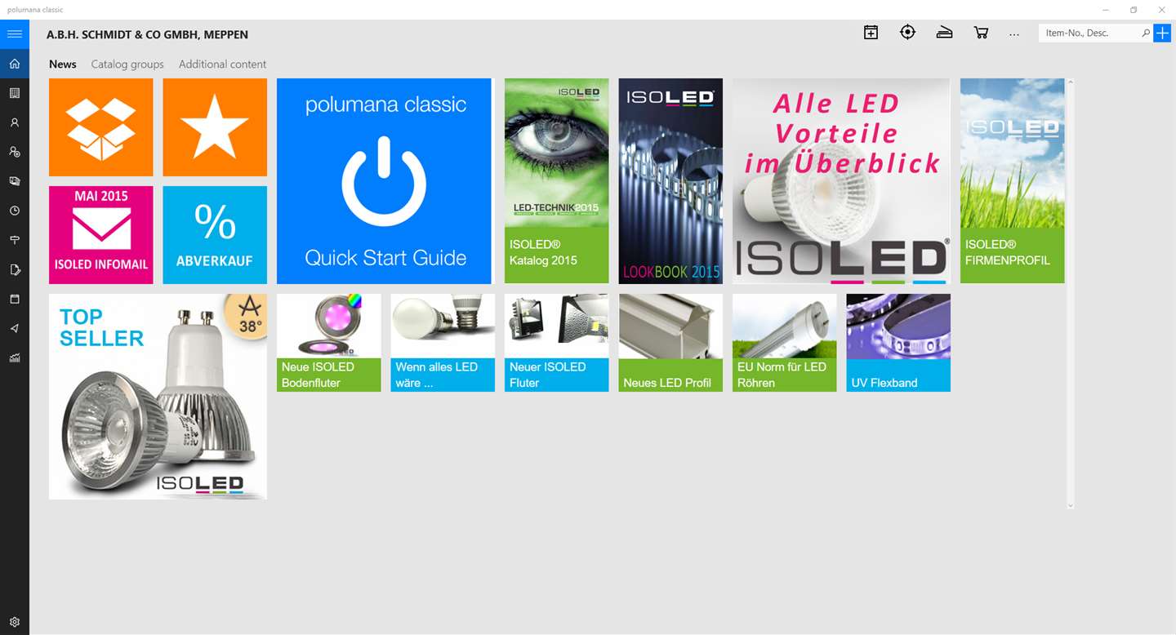
Task: Click the add-person icon in sidebar
Action: click(15, 152)
